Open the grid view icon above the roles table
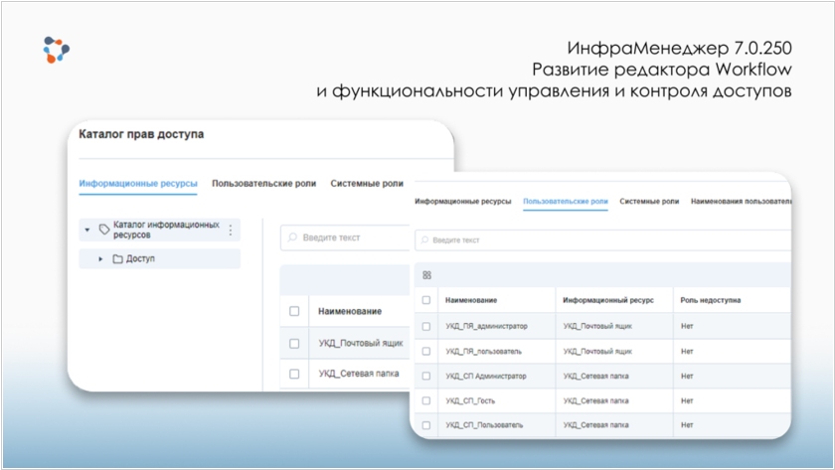 coord(426,275)
